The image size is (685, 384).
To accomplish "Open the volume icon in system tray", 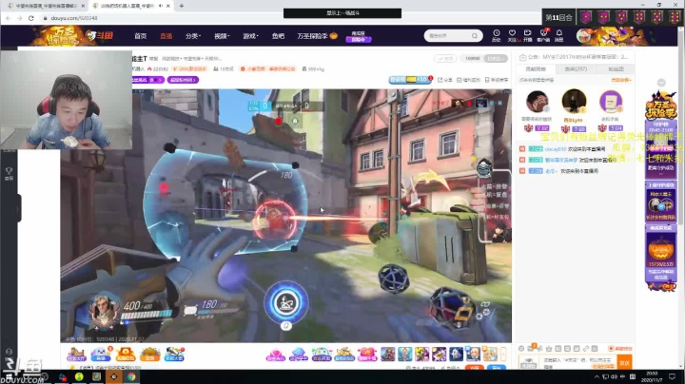I will point(614,376).
